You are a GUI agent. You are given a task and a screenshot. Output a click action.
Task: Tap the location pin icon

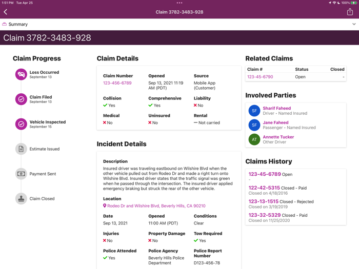coord(105,206)
